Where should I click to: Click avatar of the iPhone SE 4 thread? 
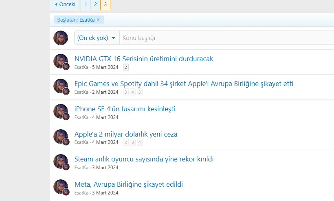coord(61,111)
